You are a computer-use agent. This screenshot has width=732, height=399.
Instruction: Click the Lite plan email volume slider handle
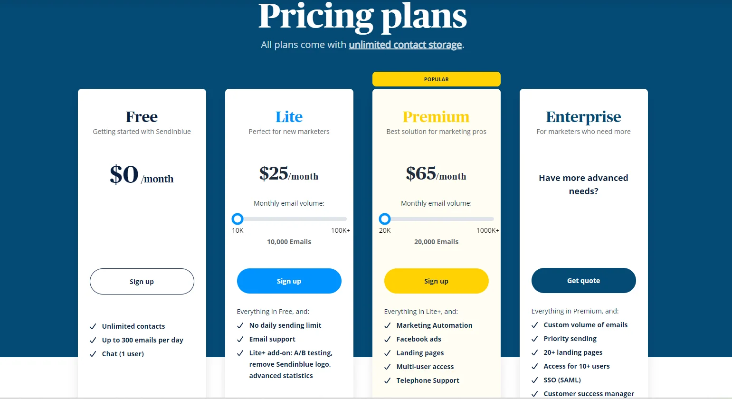click(x=238, y=219)
